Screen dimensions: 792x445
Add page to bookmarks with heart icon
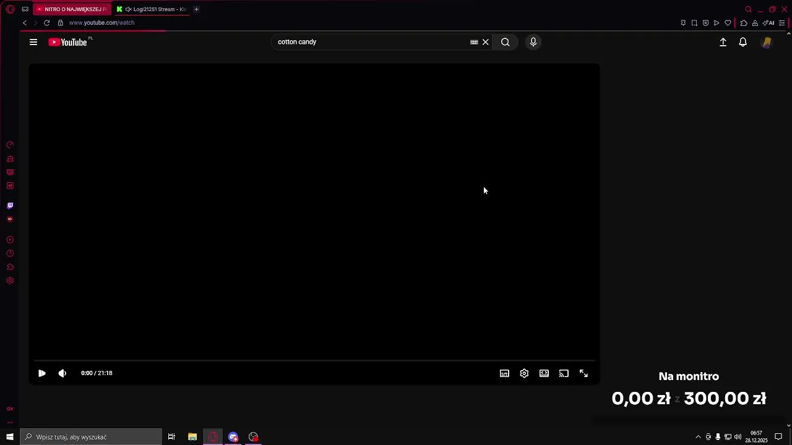point(728,23)
